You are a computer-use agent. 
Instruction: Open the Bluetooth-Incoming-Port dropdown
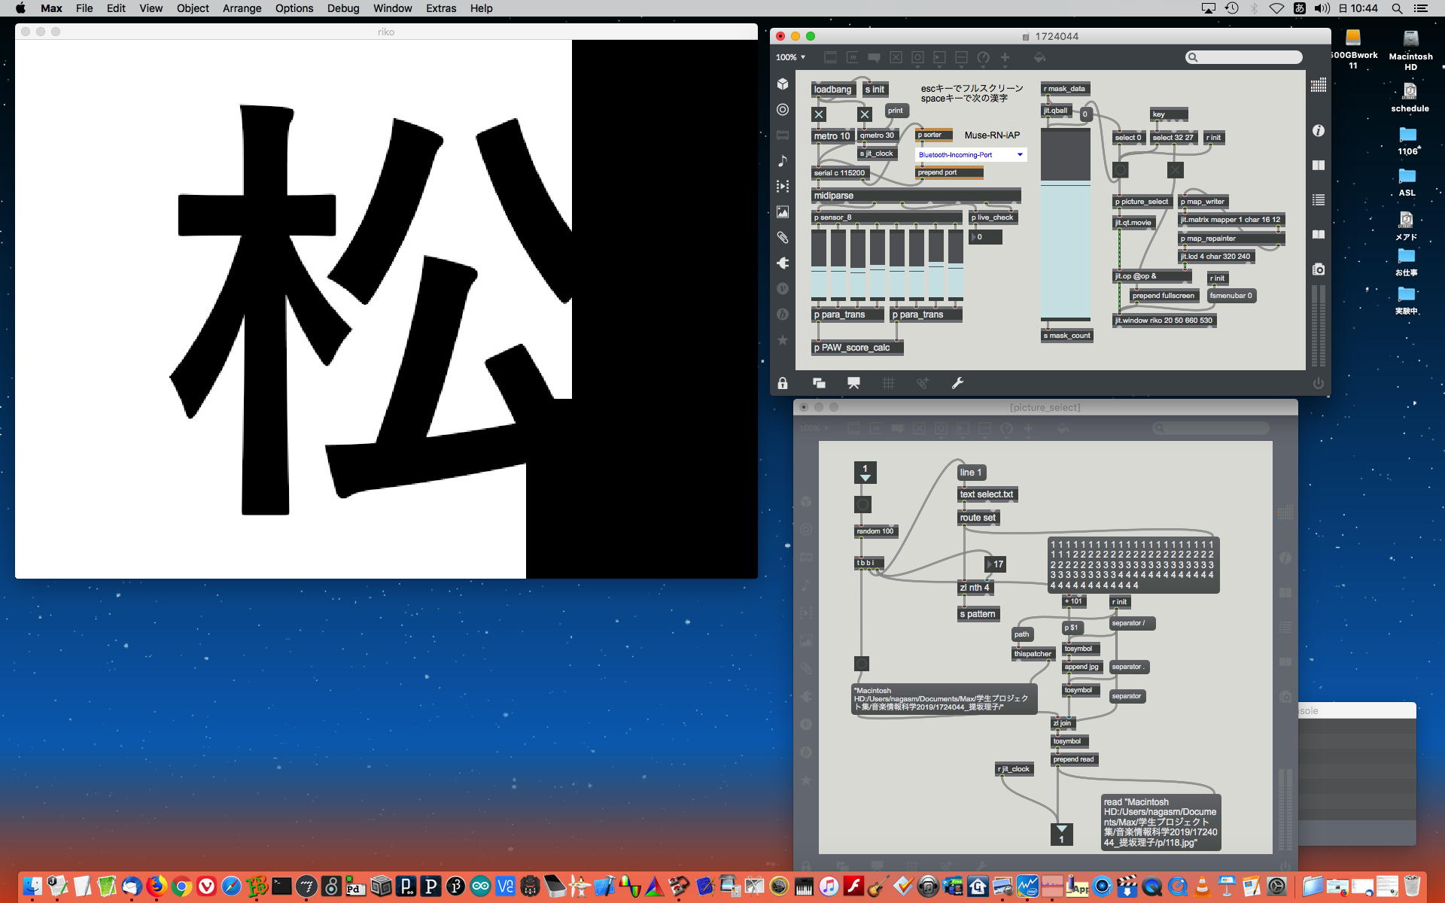(971, 155)
